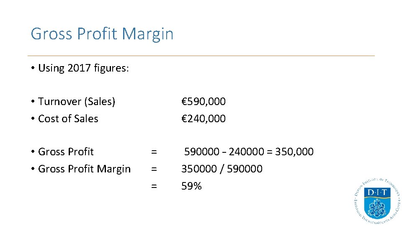Select the Cost of Sales label
Screen dimensions: 402x226
pyautogui.click(x=68, y=118)
